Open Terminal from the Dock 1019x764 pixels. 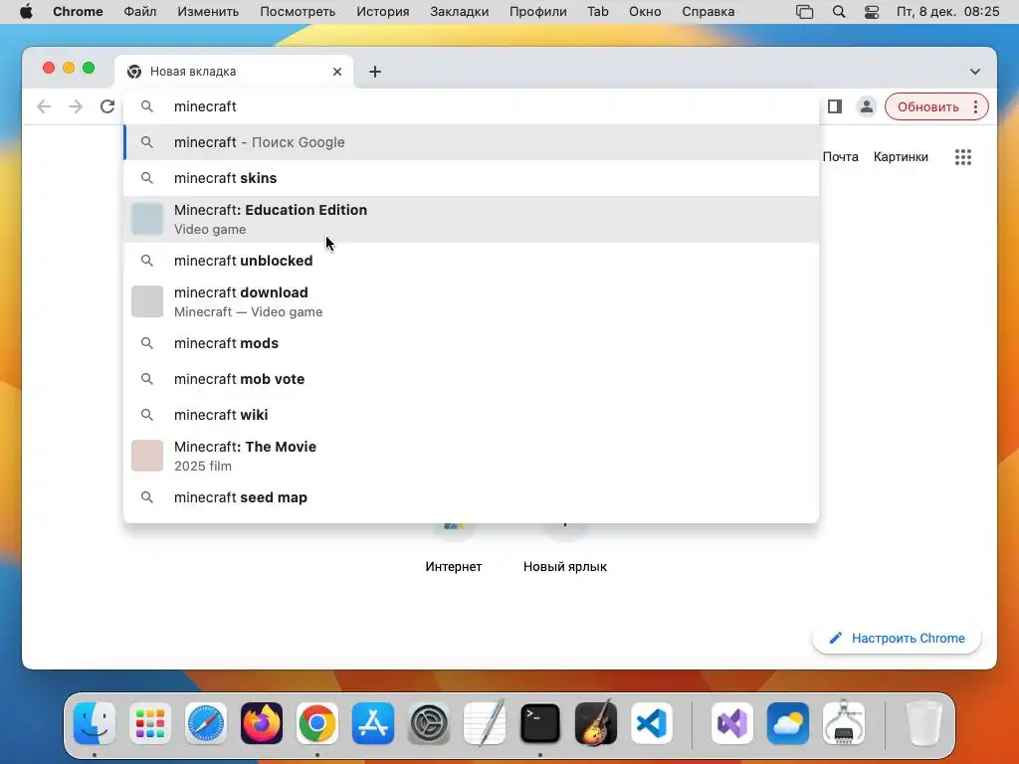(x=540, y=723)
